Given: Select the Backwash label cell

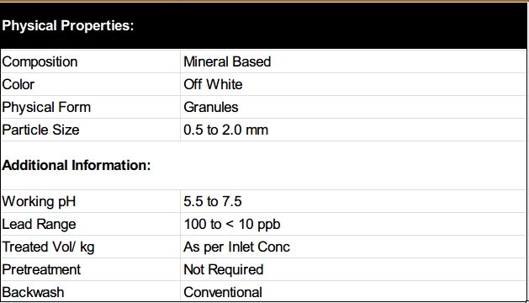Looking at the screenshot, I should (x=91, y=291).
